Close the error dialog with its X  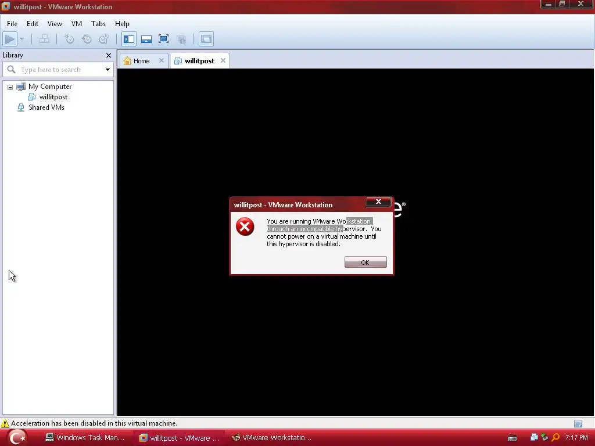pos(378,202)
